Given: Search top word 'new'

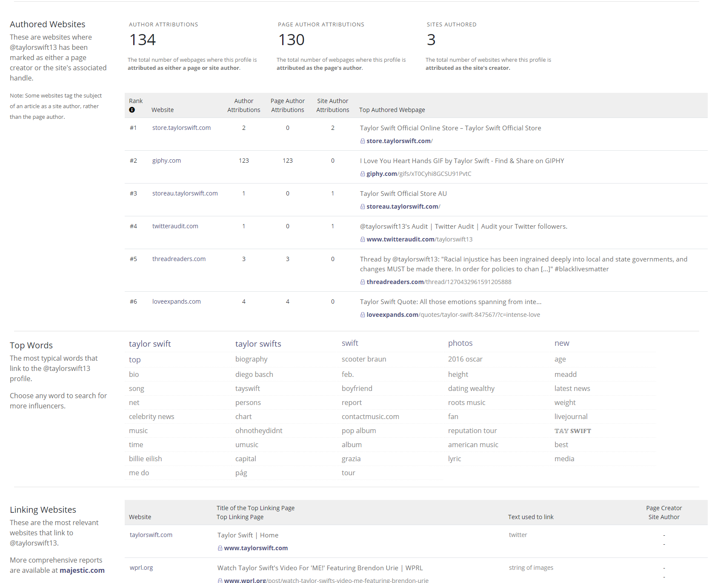Looking at the screenshot, I should (562, 343).
